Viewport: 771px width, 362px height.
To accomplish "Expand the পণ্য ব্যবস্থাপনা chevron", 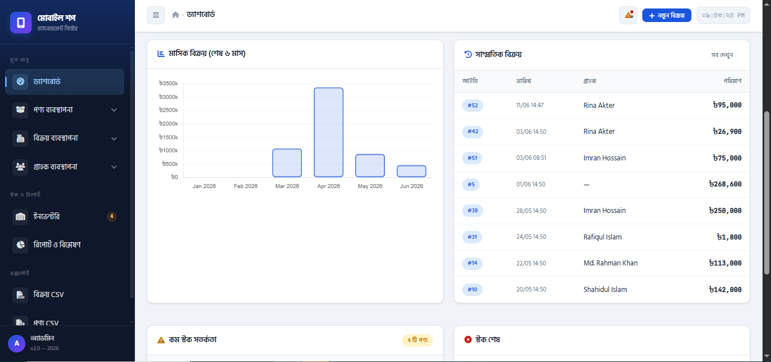I will click(x=114, y=110).
